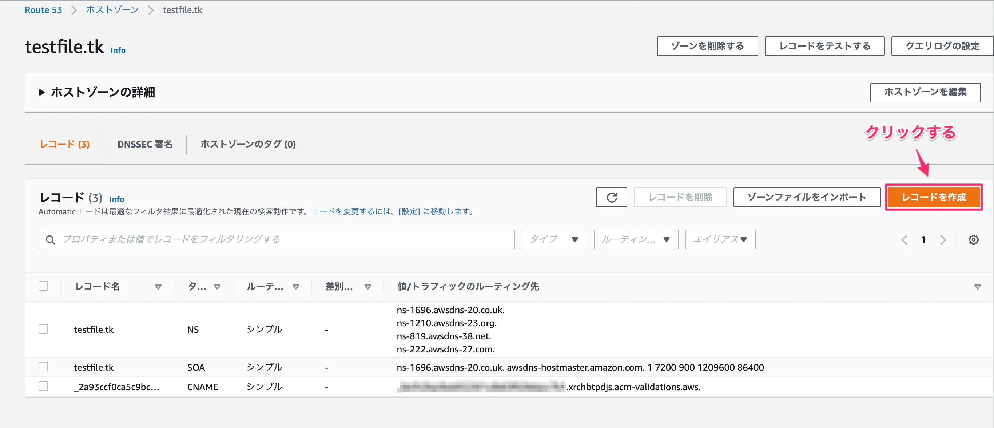Open the エイリアス filter dropdown
Image resolution: width=994 pixels, height=428 pixels.
720,240
